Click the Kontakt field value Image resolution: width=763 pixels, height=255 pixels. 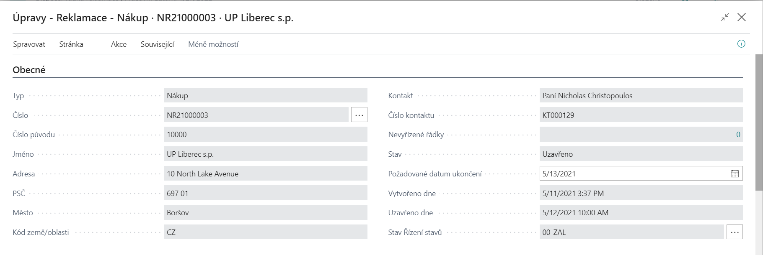(640, 96)
